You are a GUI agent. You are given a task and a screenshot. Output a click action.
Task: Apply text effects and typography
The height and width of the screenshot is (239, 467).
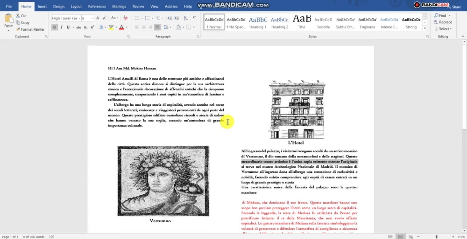coord(101,27)
